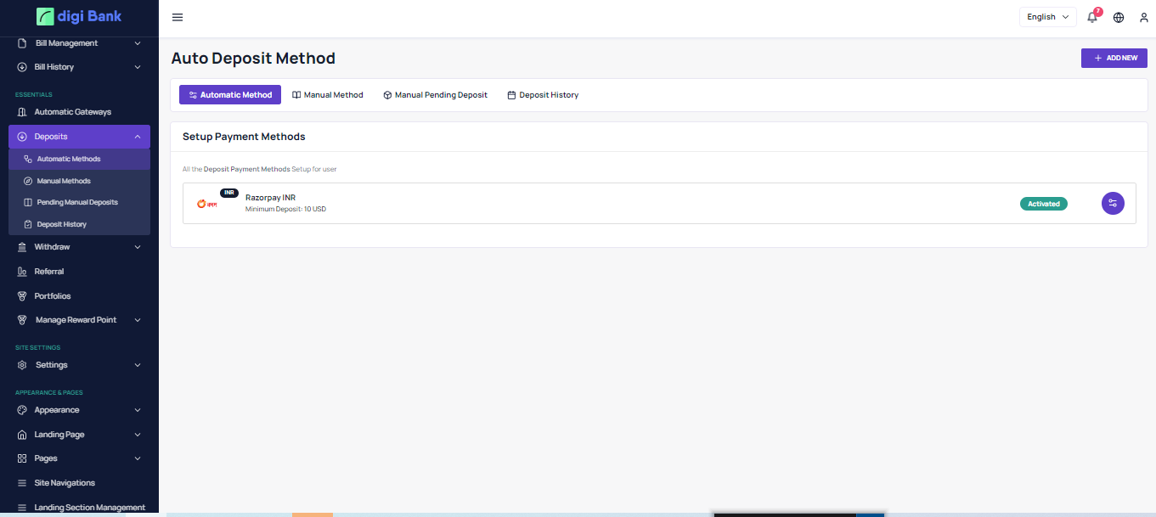Open the English language dropdown

(1047, 17)
